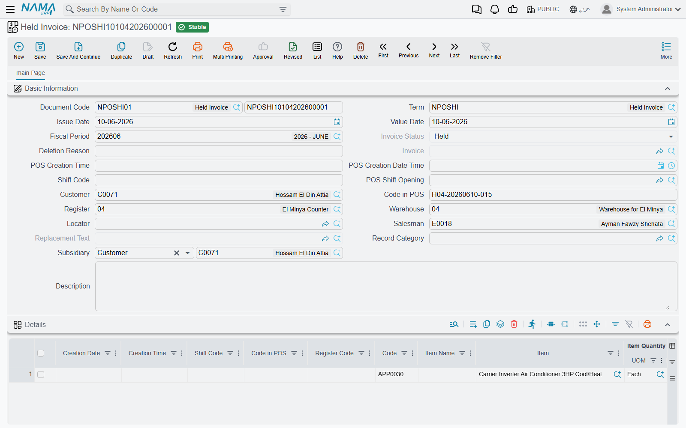
Task: Open search filter options in search bar
Action: [283, 9]
